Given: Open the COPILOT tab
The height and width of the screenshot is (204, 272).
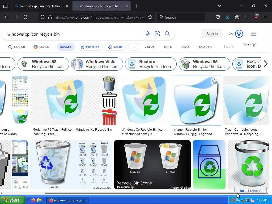Looking at the screenshot, I should (x=42, y=47).
